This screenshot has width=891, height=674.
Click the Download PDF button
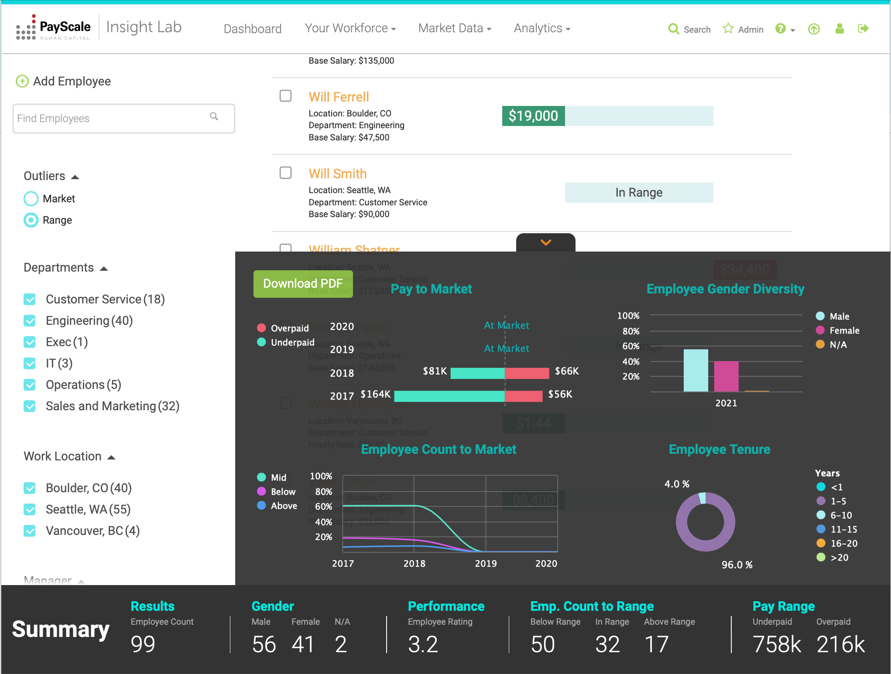[303, 284]
